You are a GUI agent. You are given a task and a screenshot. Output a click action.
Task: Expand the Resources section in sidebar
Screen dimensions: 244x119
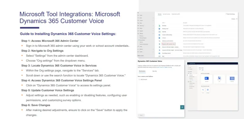[x=153, y=26]
